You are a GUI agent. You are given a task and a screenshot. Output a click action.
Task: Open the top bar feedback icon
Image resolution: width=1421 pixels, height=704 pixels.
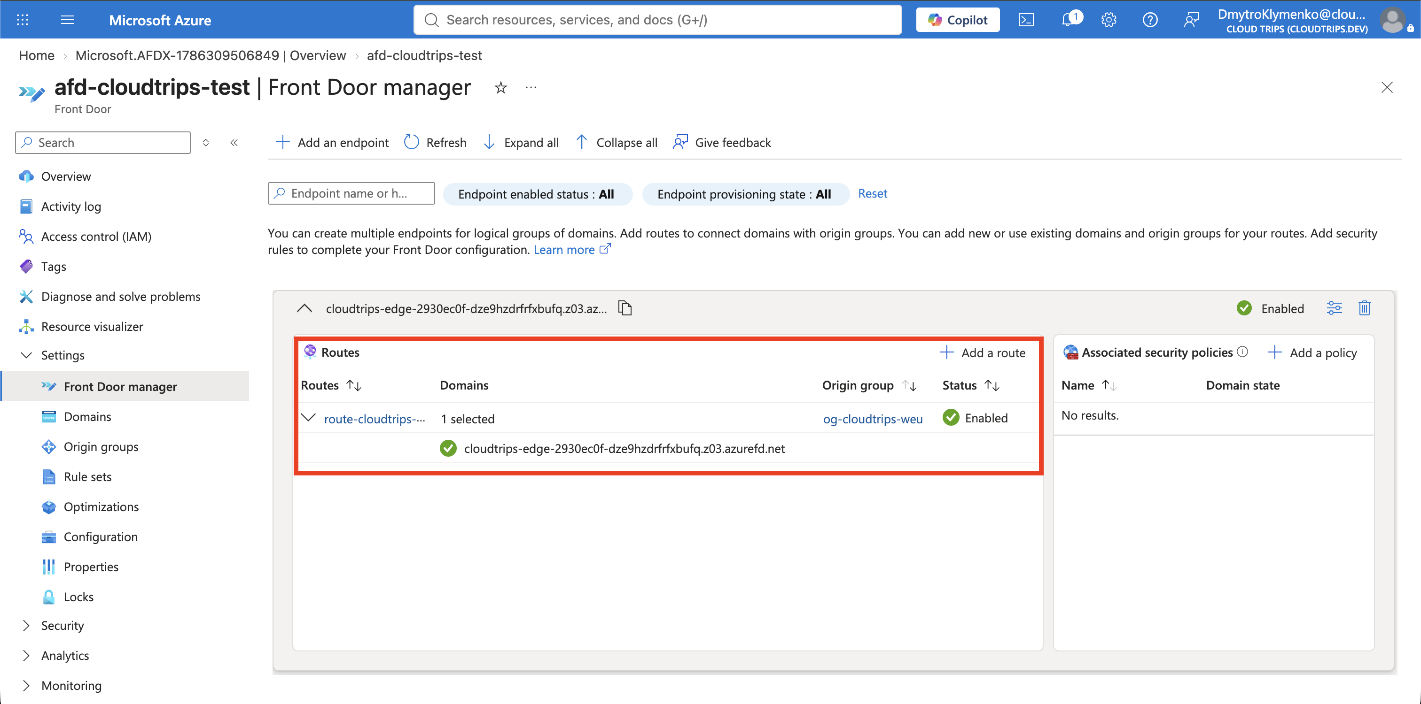point(1192,20)
